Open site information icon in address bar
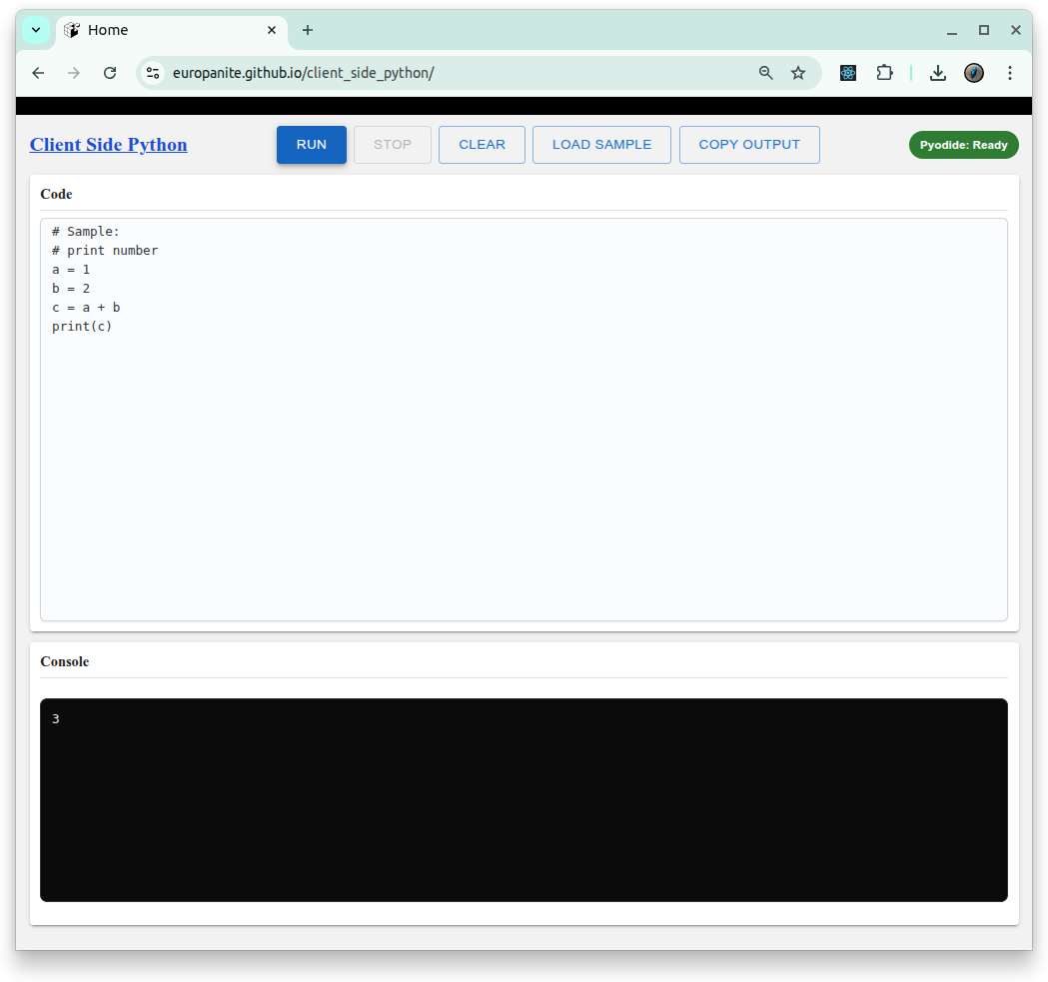Screen dimensions: 1048x982 click(x=153, y=73)
